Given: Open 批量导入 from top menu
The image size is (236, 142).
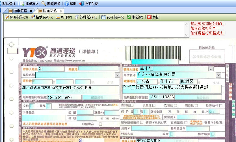Looking at the screenshot, I should 29,4.
